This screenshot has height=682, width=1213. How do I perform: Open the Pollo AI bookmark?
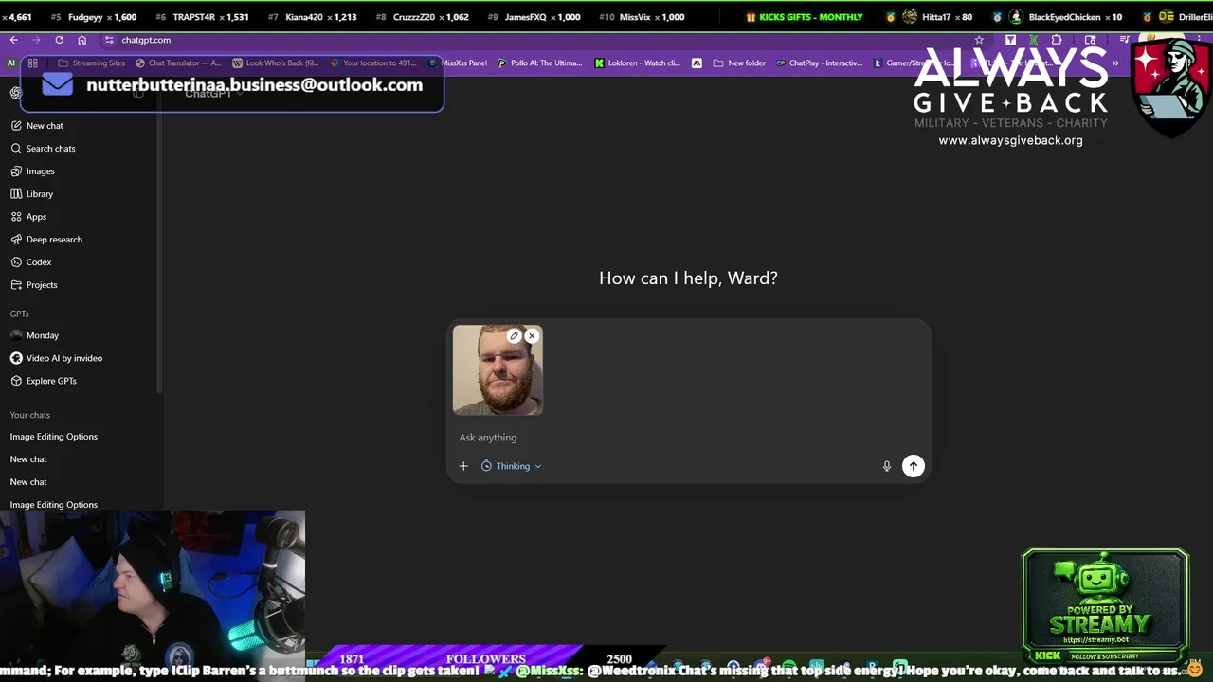click(x=540, y=63)
